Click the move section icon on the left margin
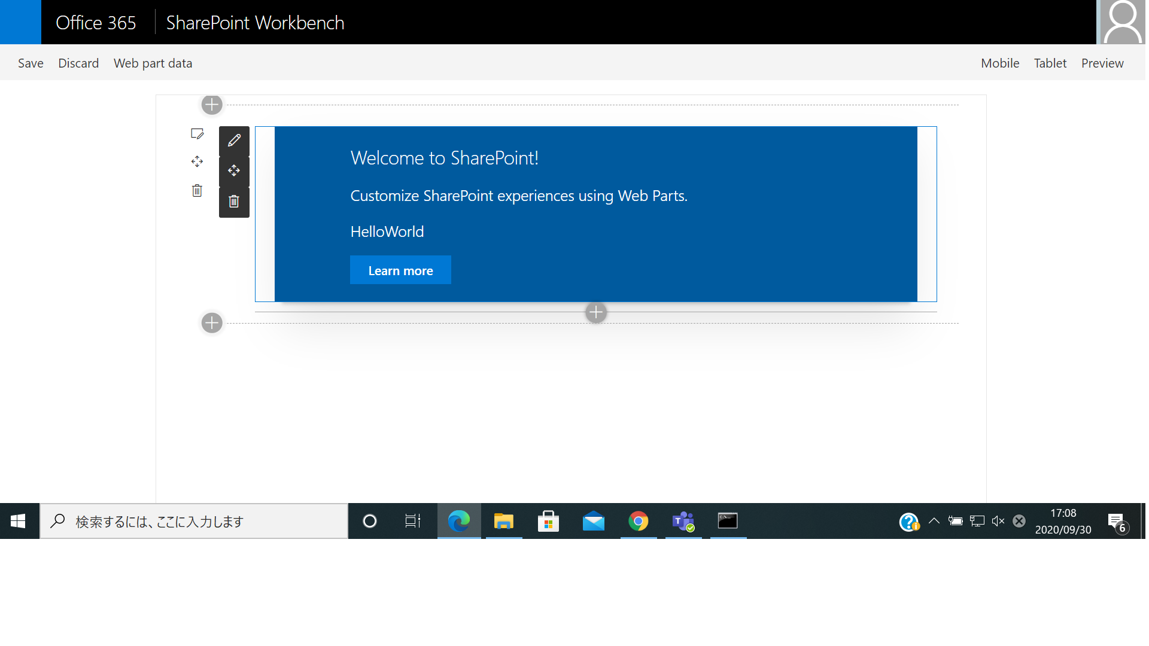1149x646 pixels. click(x=197, y=161)
